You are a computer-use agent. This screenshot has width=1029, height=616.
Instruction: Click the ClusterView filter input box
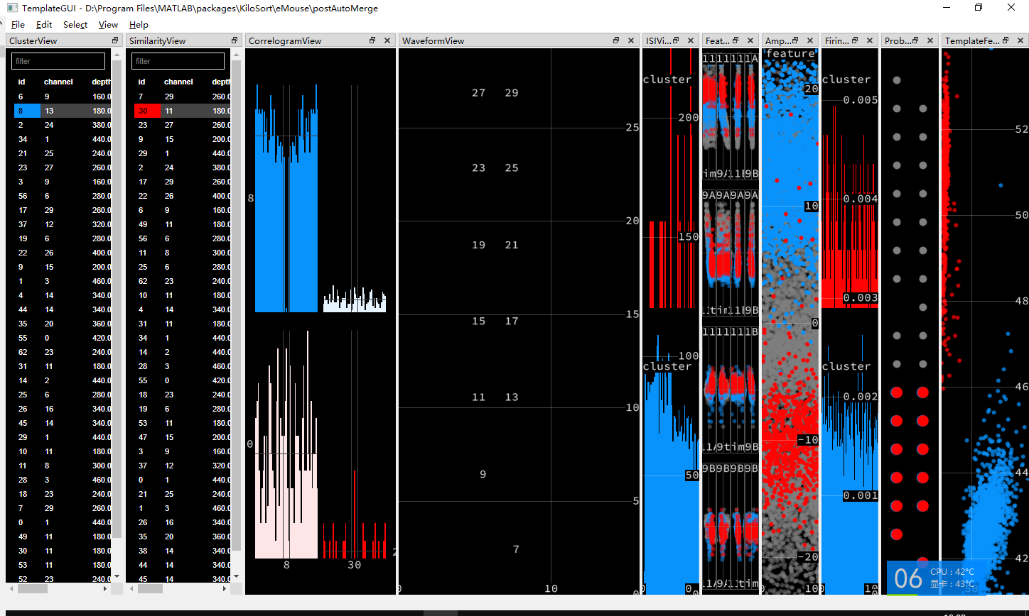(58, 61)
